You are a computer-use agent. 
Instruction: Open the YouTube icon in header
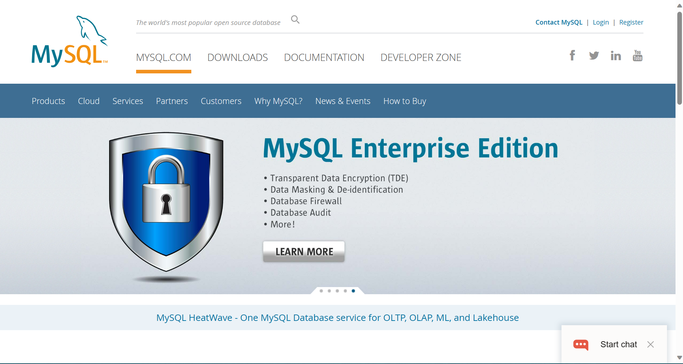[x=637, y=56]
